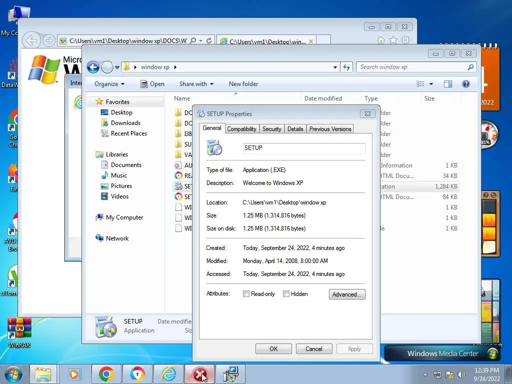Open Windows Explorer from taskbar
The image size is (512, 384).
click(43, 374)
